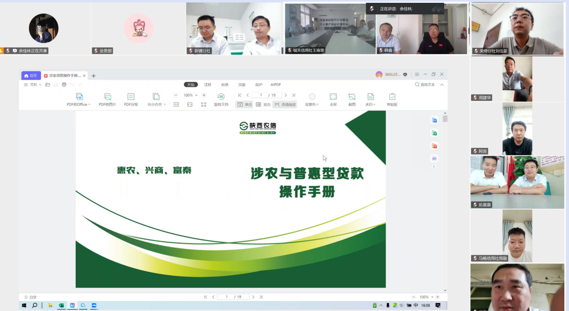Click the actual size 1:1 icon
The width and height of the screenshot is (569, 311).
[x=176, y=104]
